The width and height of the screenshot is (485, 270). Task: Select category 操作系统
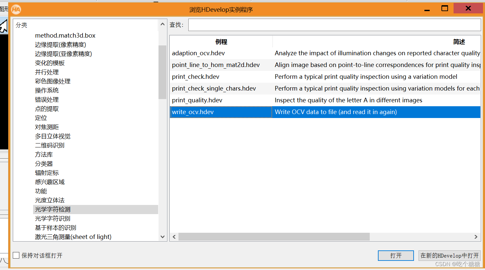47,90
